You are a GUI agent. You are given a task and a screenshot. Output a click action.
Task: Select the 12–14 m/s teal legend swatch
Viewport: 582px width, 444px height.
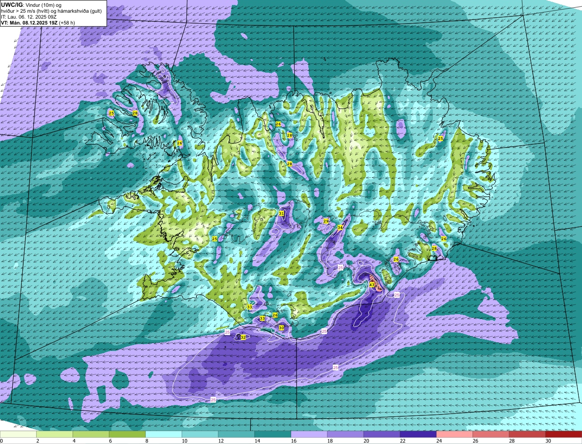pyautogui.click(x=236, y=434)
